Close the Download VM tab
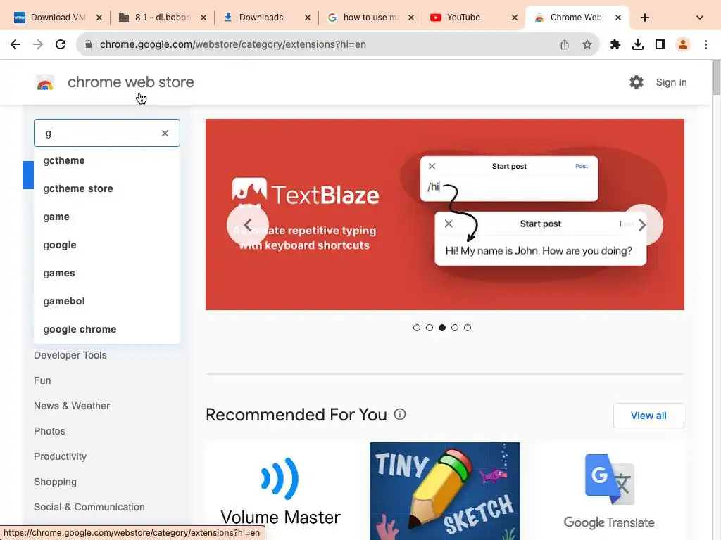This screenshot has height=540, width=721. (x=99, y=18)
